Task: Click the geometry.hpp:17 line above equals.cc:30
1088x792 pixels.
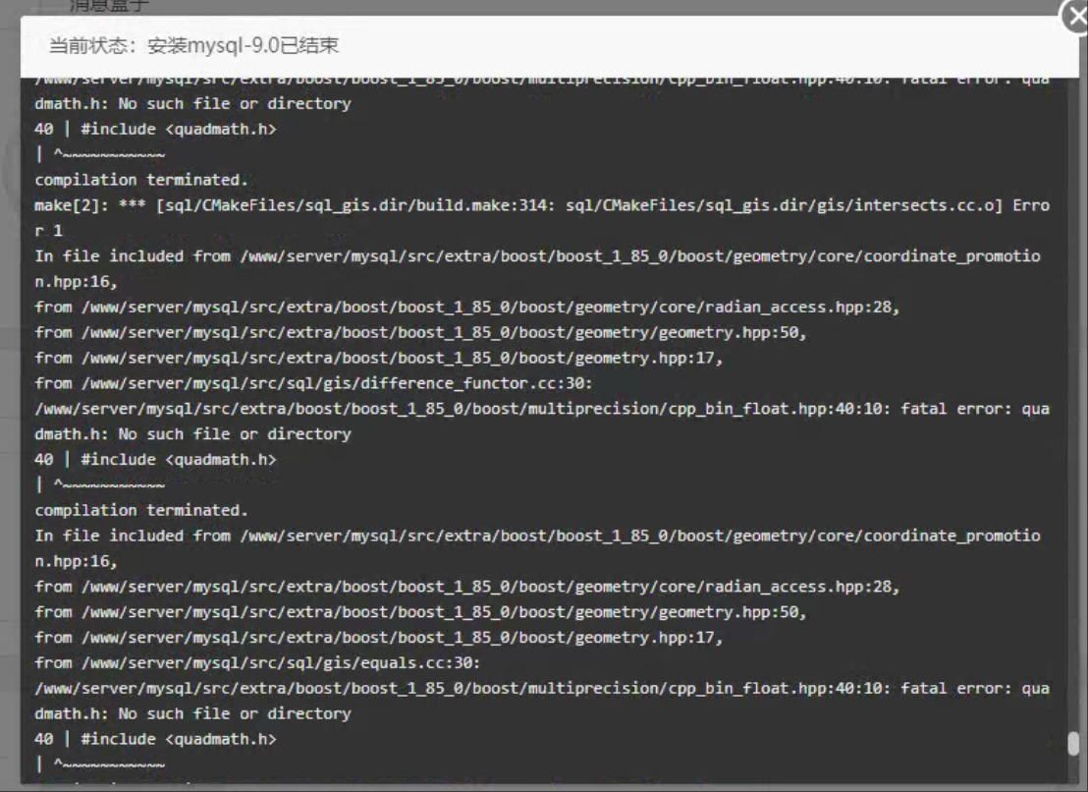Action: coord(378,638)
